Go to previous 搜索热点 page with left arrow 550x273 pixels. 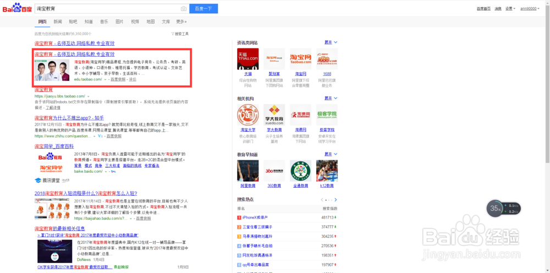322,200
